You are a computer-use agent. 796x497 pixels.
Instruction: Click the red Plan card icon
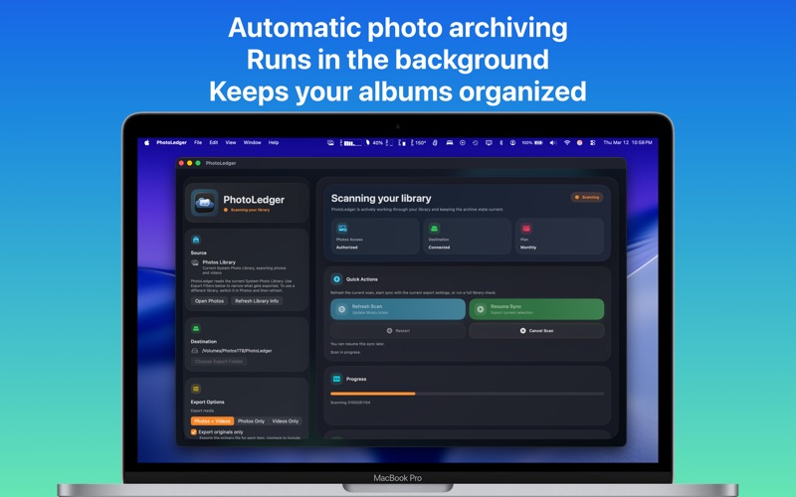click(526, 229)
